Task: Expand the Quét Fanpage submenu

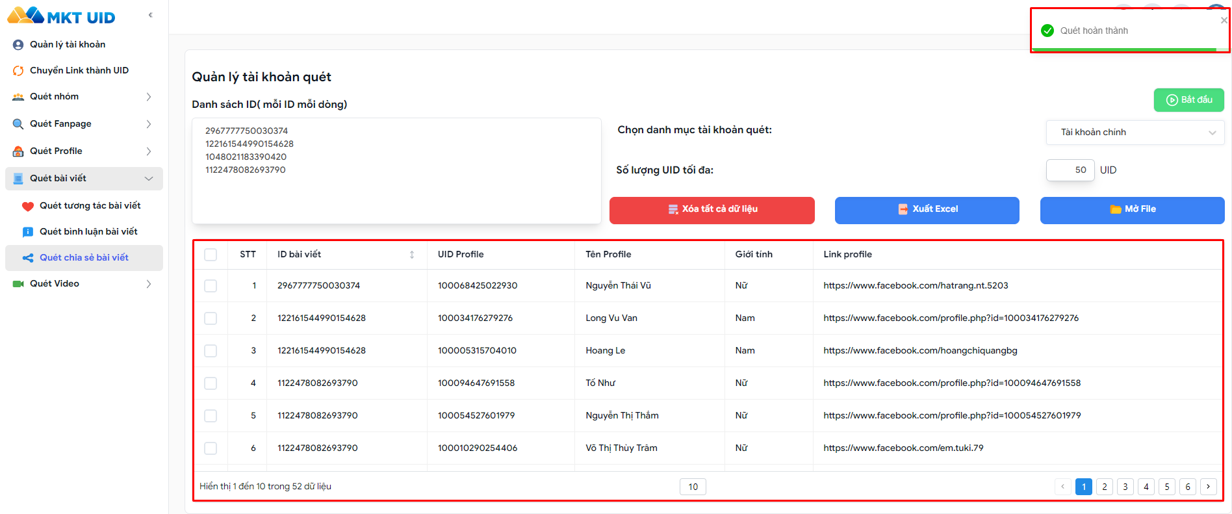Action: (x=149, y=124)
